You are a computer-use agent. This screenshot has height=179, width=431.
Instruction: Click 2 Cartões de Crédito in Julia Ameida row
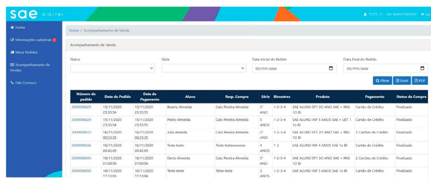[x=372, y=132]
